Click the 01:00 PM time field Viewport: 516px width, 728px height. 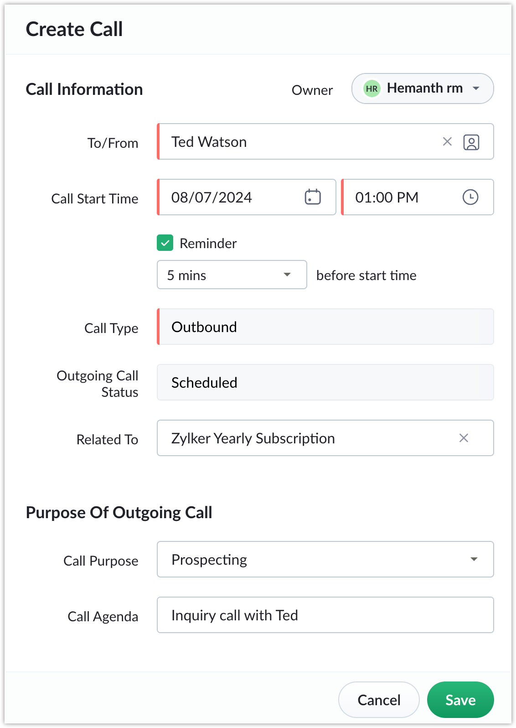(x=417, y=197)
